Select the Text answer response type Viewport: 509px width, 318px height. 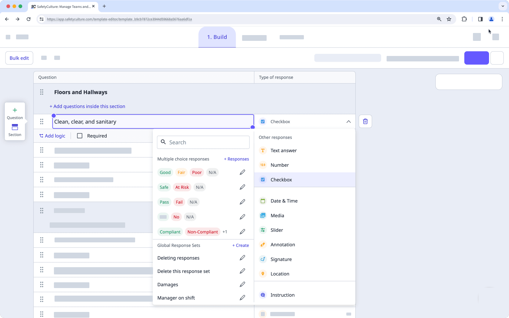(x=283, y=150)
